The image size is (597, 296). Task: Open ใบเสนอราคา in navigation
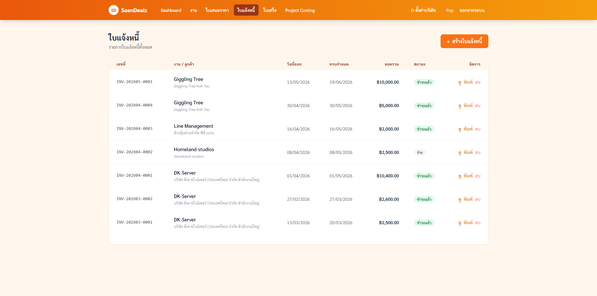click(x=217, y=10)
